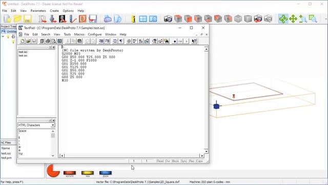Click the orange D icon in DeskProto toolbar

point(83,19)
